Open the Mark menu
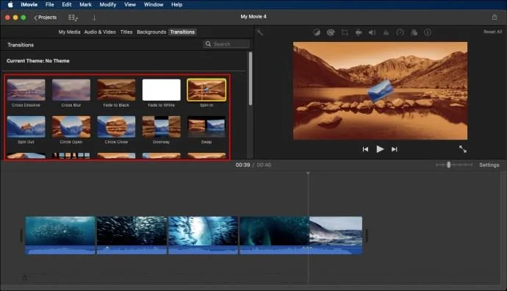The height and width of the screenshot is (291, 507). coord(85,4)
